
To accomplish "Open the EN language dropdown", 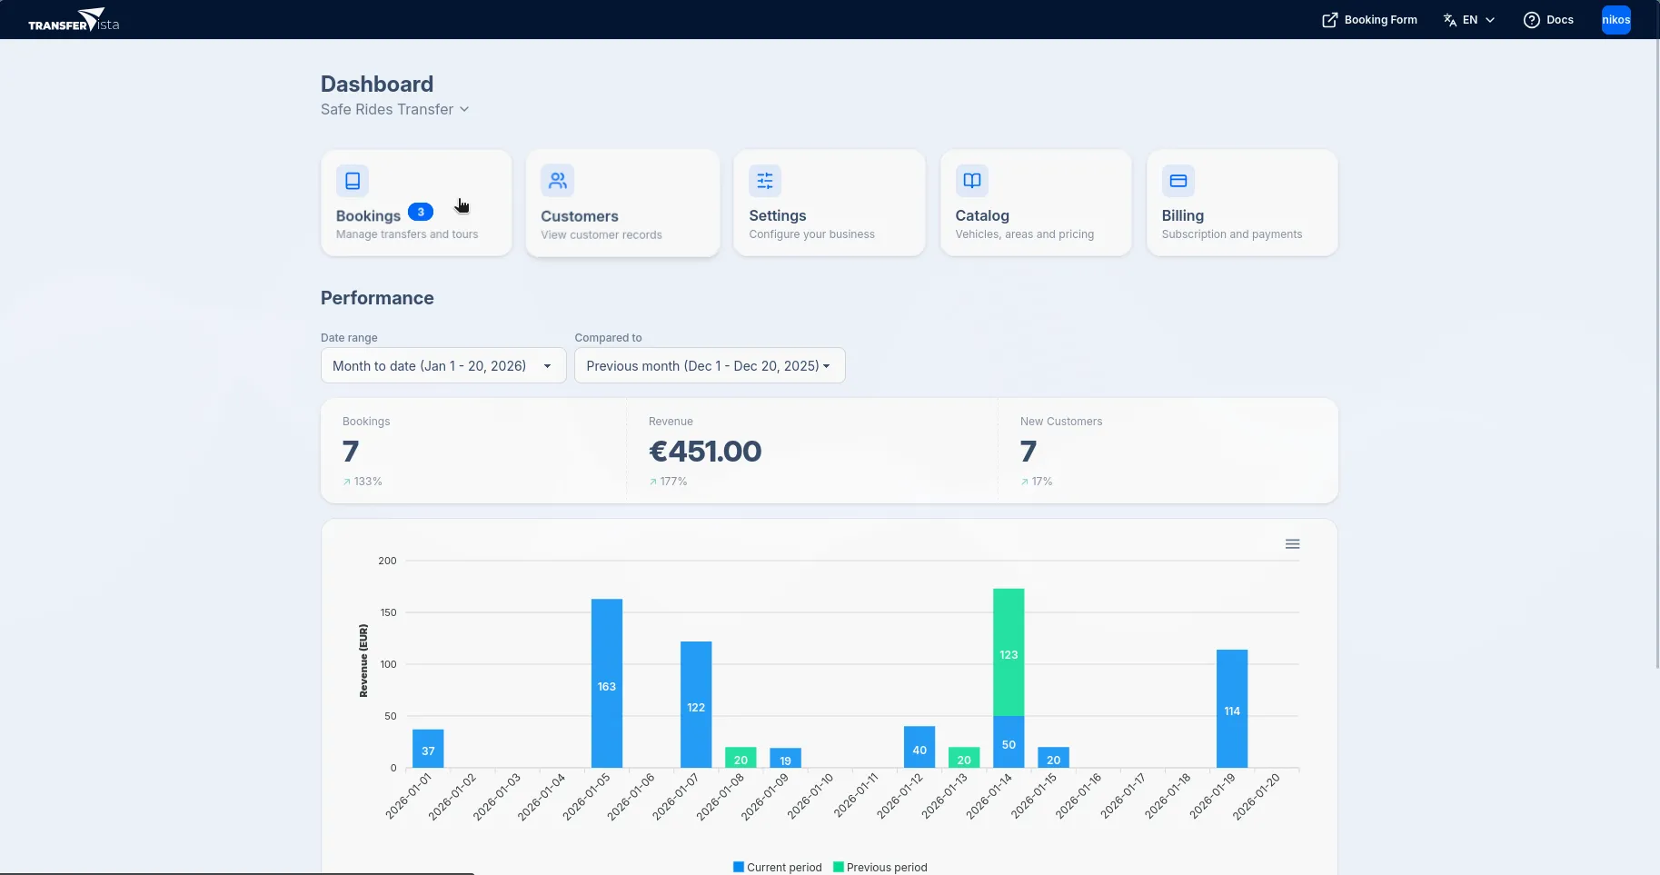I will 1469,19.
